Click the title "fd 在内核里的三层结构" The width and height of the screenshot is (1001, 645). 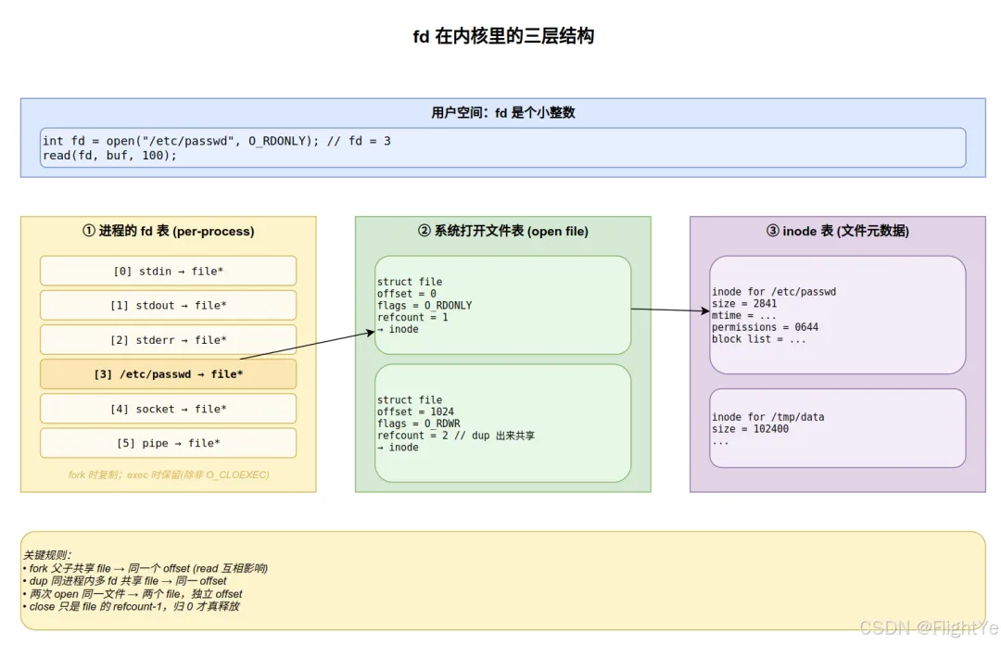tap(503, 36)
